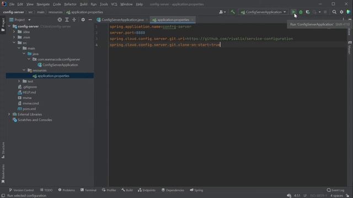
Task: Select Scratches and Consoles node
Action: (35, 120)
